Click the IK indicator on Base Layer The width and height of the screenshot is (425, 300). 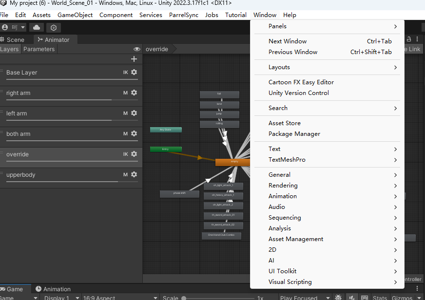coord(125,72)
